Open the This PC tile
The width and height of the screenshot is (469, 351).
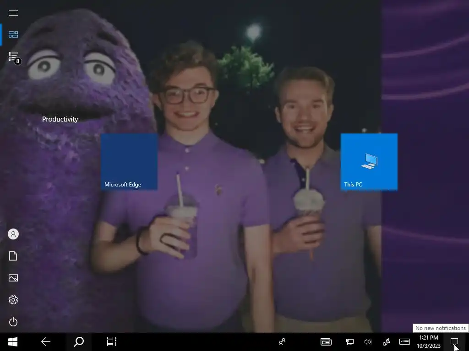(369, 161)
